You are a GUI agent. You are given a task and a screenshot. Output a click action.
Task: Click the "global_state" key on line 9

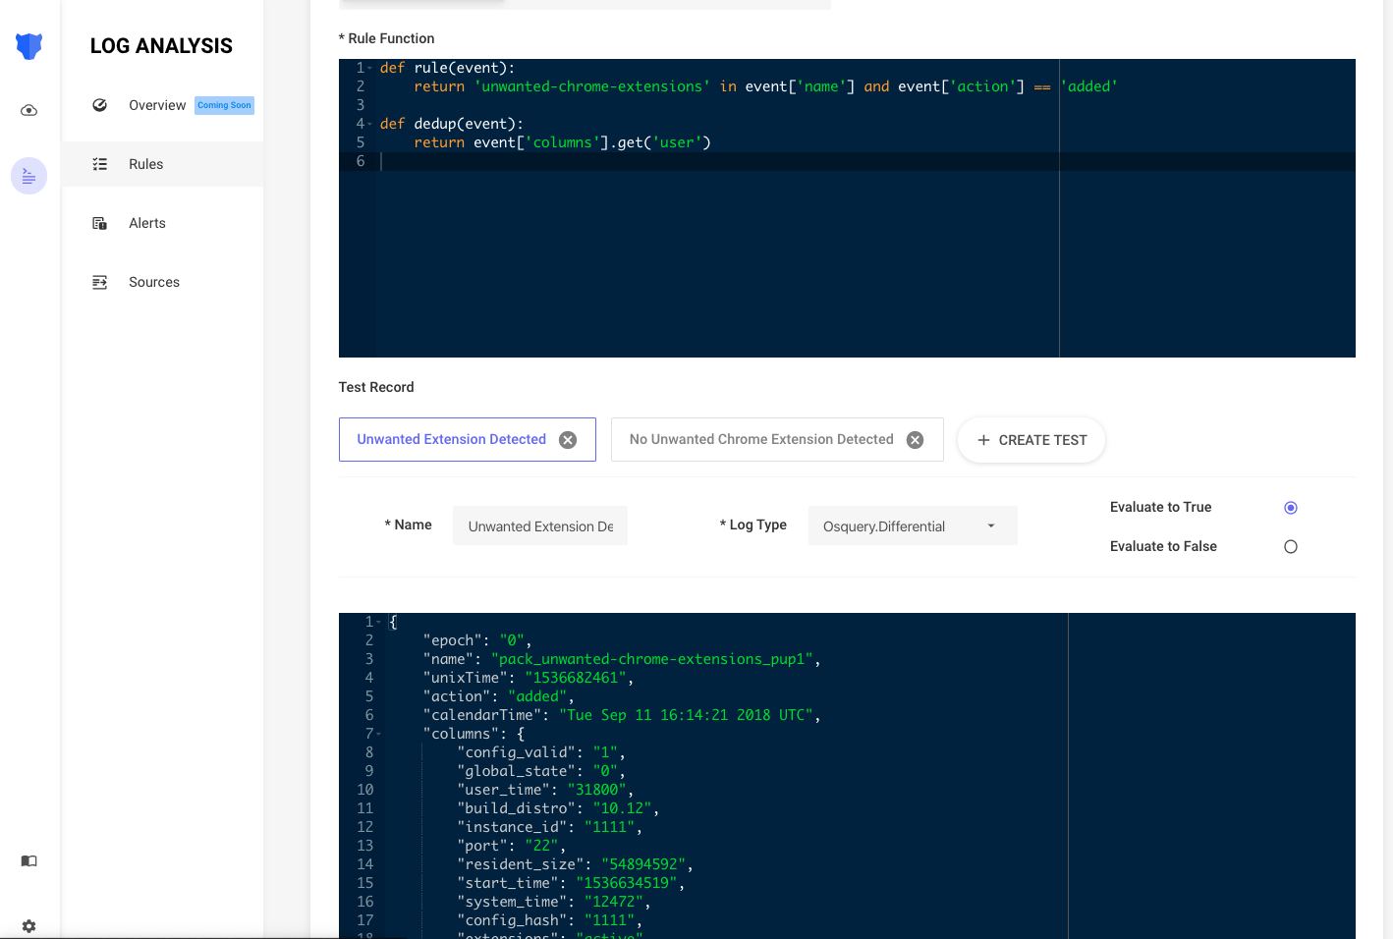pos(516,771)
